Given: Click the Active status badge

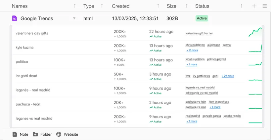Looking at the screenshot, I should tap(202, 18).
